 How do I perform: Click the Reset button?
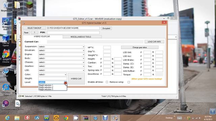coord(26,33)
